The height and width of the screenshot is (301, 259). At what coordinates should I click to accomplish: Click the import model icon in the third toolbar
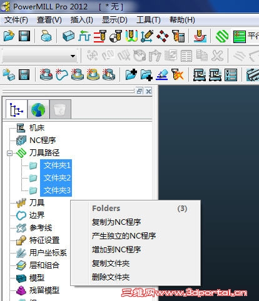point(9,74)
